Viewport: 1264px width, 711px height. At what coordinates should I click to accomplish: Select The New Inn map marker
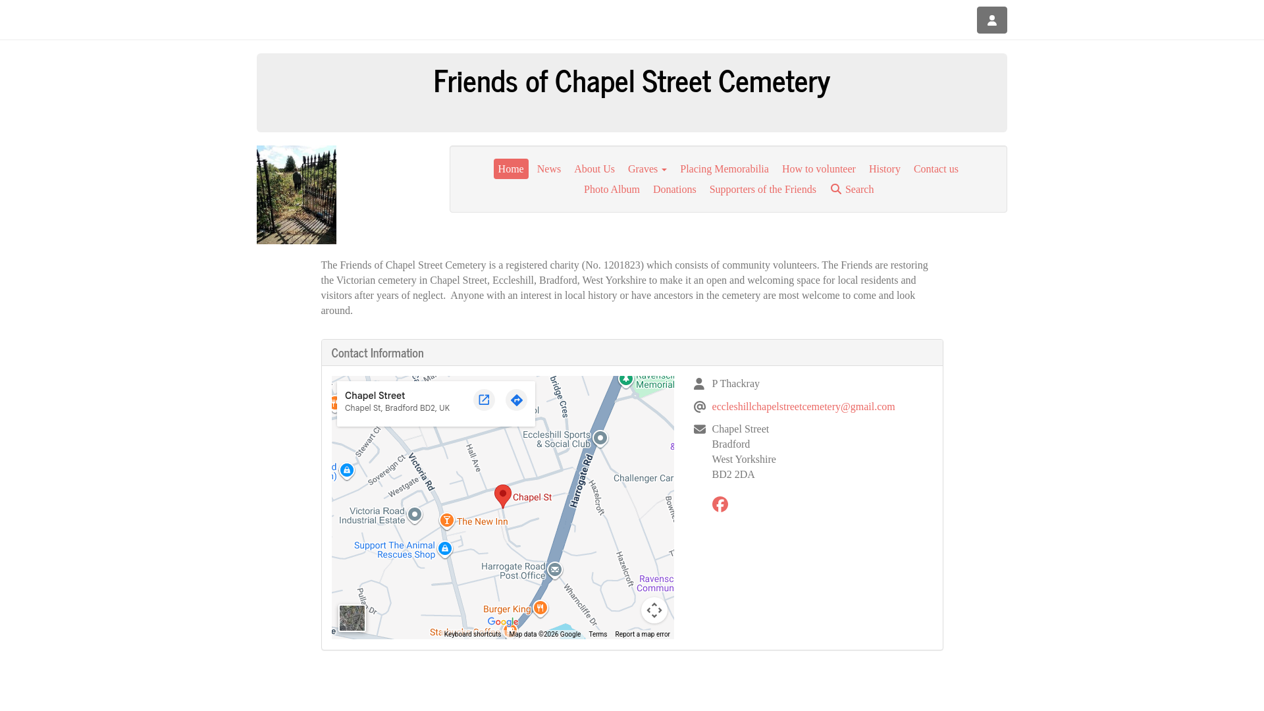(447, 521)
